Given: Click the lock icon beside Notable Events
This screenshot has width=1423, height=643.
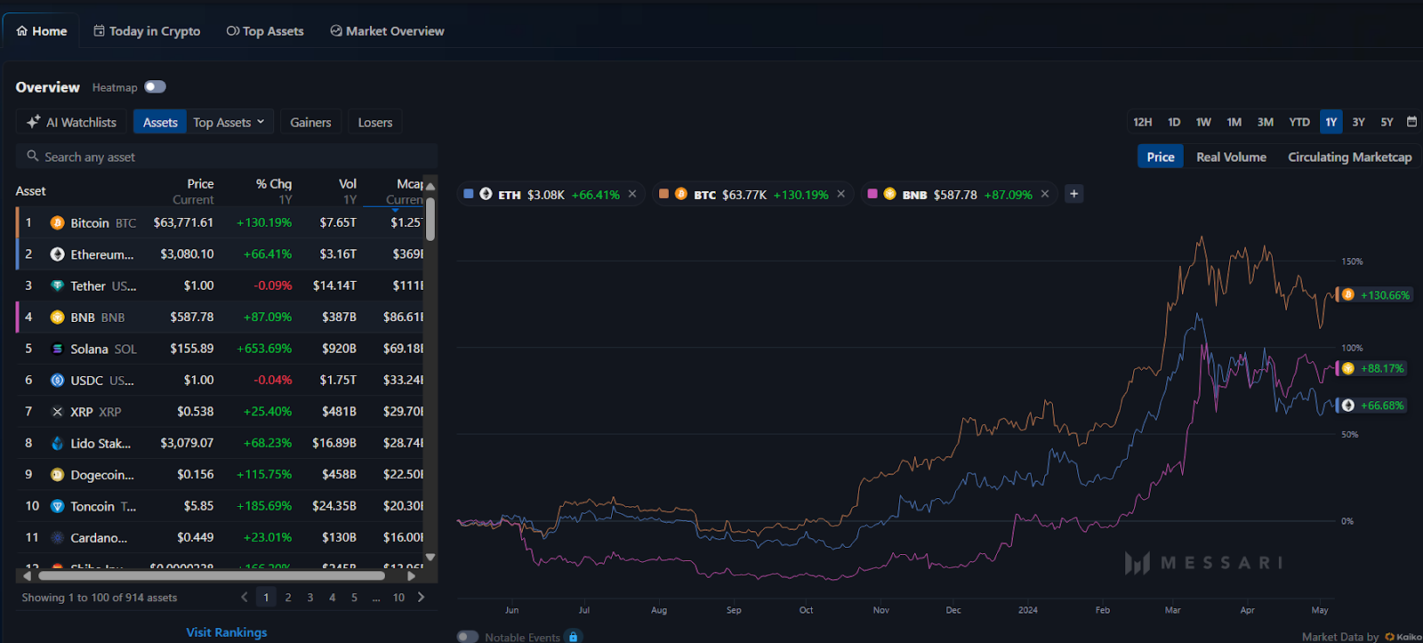Looking at the screenshot, I should pyautogui.click(x=574, y=637).
